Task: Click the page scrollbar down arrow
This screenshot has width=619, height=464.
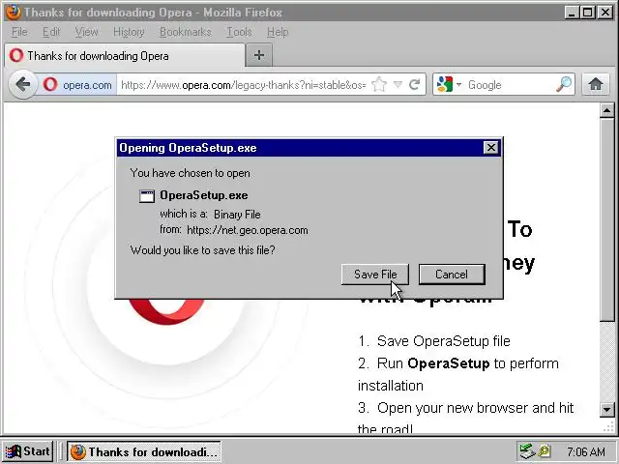Action: click(606, 409)
